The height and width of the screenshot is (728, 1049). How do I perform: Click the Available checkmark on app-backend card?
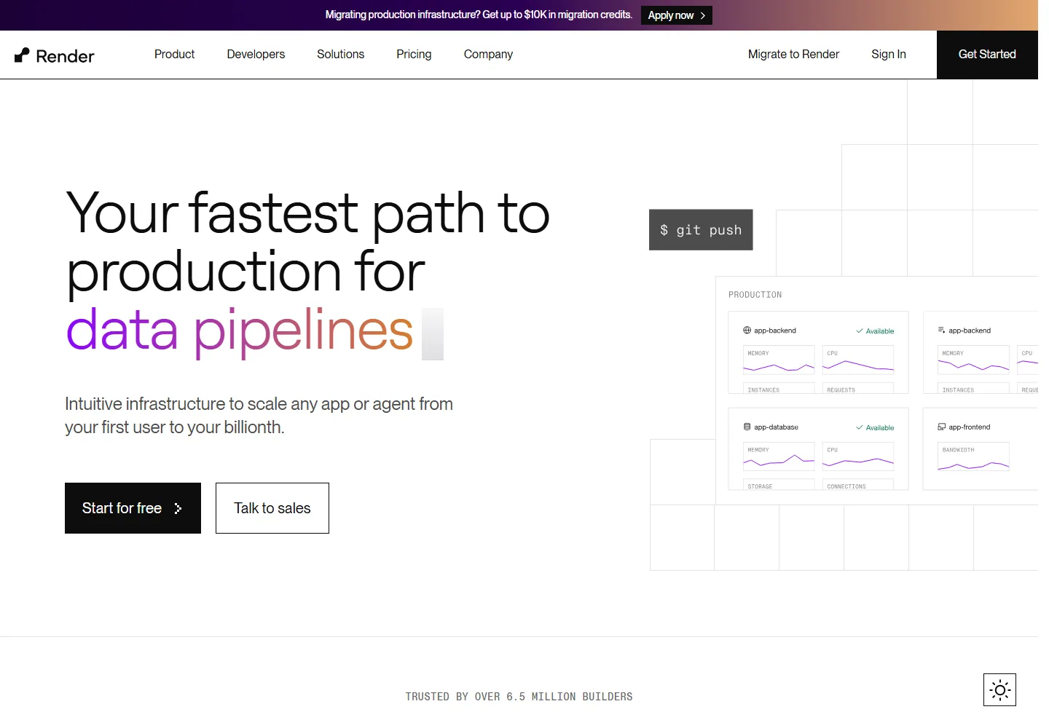pyautogui.click(x=860, y=331)
